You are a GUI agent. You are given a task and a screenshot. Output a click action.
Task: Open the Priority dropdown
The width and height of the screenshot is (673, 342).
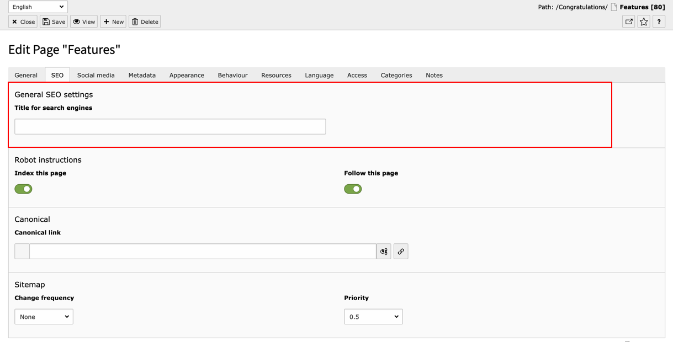pos(373,317)
